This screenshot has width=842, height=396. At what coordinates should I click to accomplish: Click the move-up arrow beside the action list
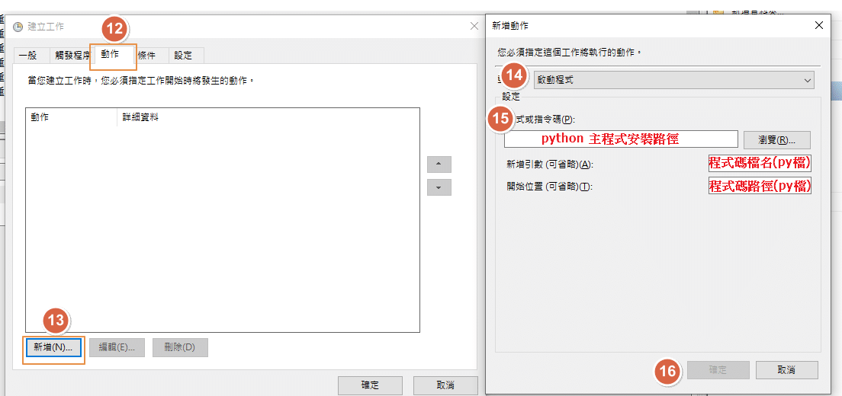(439, 164)
